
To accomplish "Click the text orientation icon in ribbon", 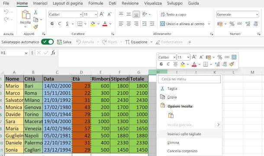I will [145, 14].
